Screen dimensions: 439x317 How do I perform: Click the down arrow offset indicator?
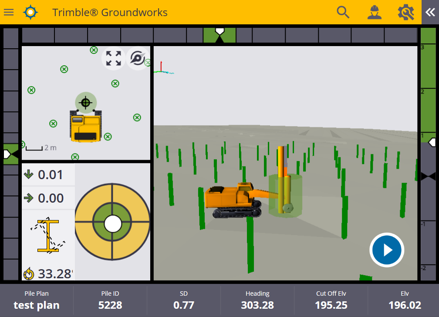[29, 174]
